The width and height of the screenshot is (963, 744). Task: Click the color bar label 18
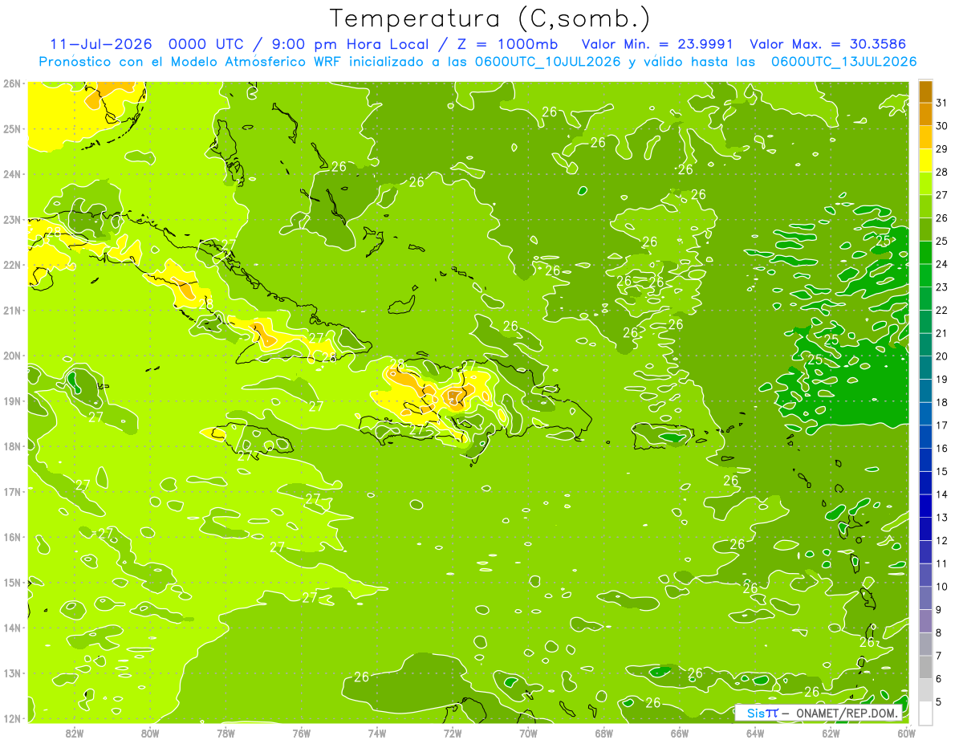click(941, 402)
